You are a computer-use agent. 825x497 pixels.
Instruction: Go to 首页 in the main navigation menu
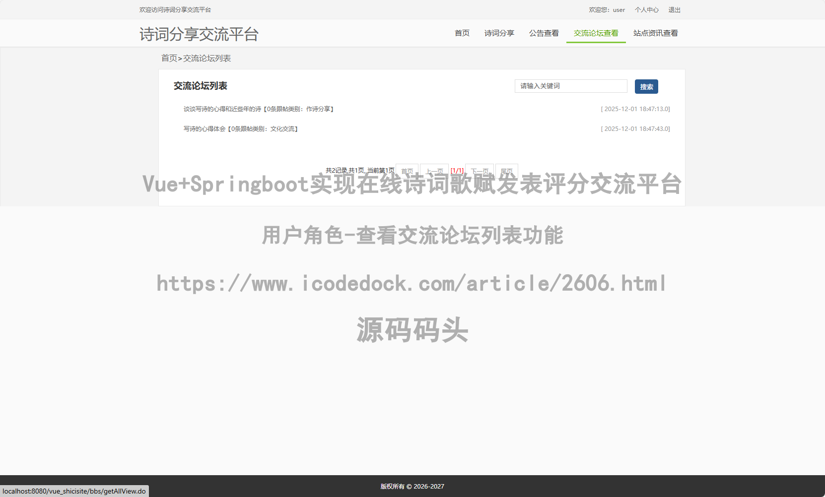click(x=462, y=33)
